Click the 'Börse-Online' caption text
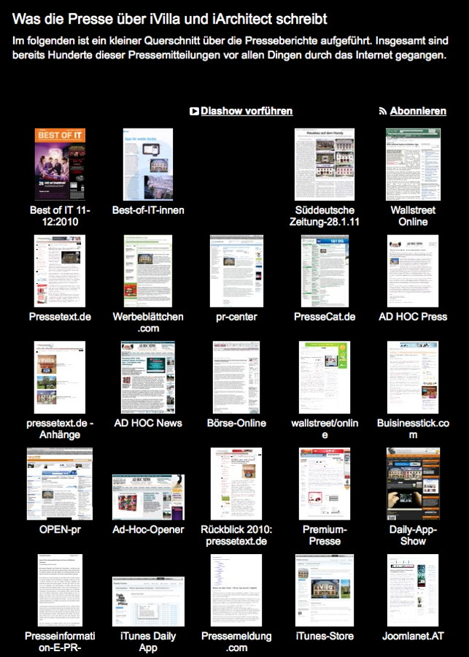This screenshot has height=657, width=469. click(236, 423)
